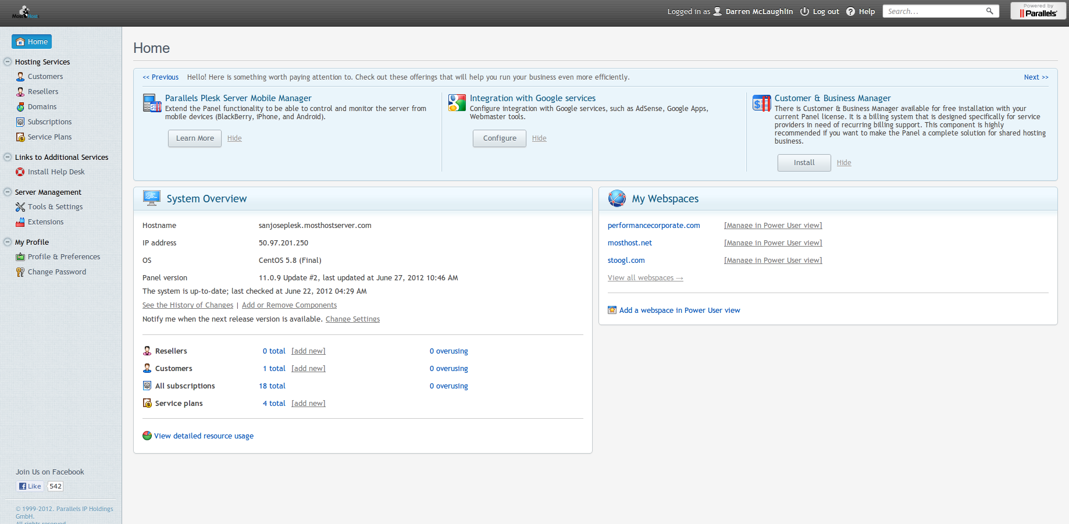Collapse the My Profile section

click(8, 242)
